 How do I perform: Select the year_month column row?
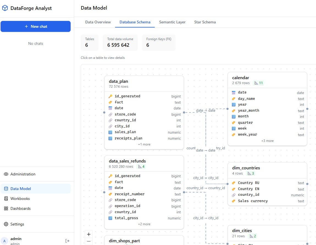click(267, 111)
